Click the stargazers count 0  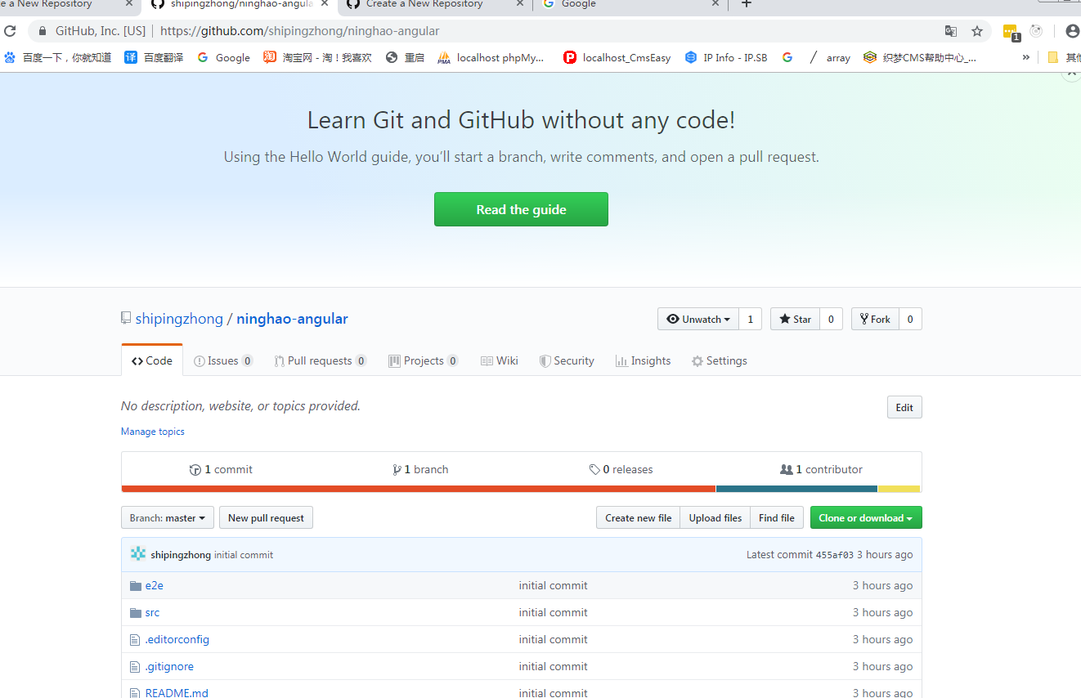[831, 319]
